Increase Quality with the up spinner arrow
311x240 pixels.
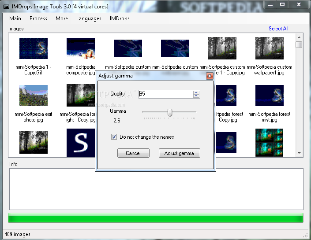pyautogui.click(x=196, y=92)
